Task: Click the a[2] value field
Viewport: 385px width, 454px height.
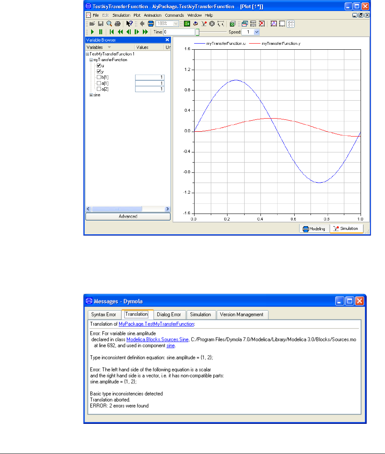Action: [150, 89]
